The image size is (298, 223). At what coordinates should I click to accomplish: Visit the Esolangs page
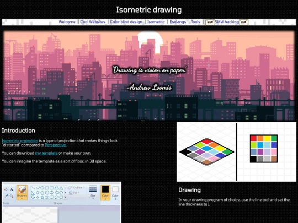pyautogui.click(x=178, y=22)
